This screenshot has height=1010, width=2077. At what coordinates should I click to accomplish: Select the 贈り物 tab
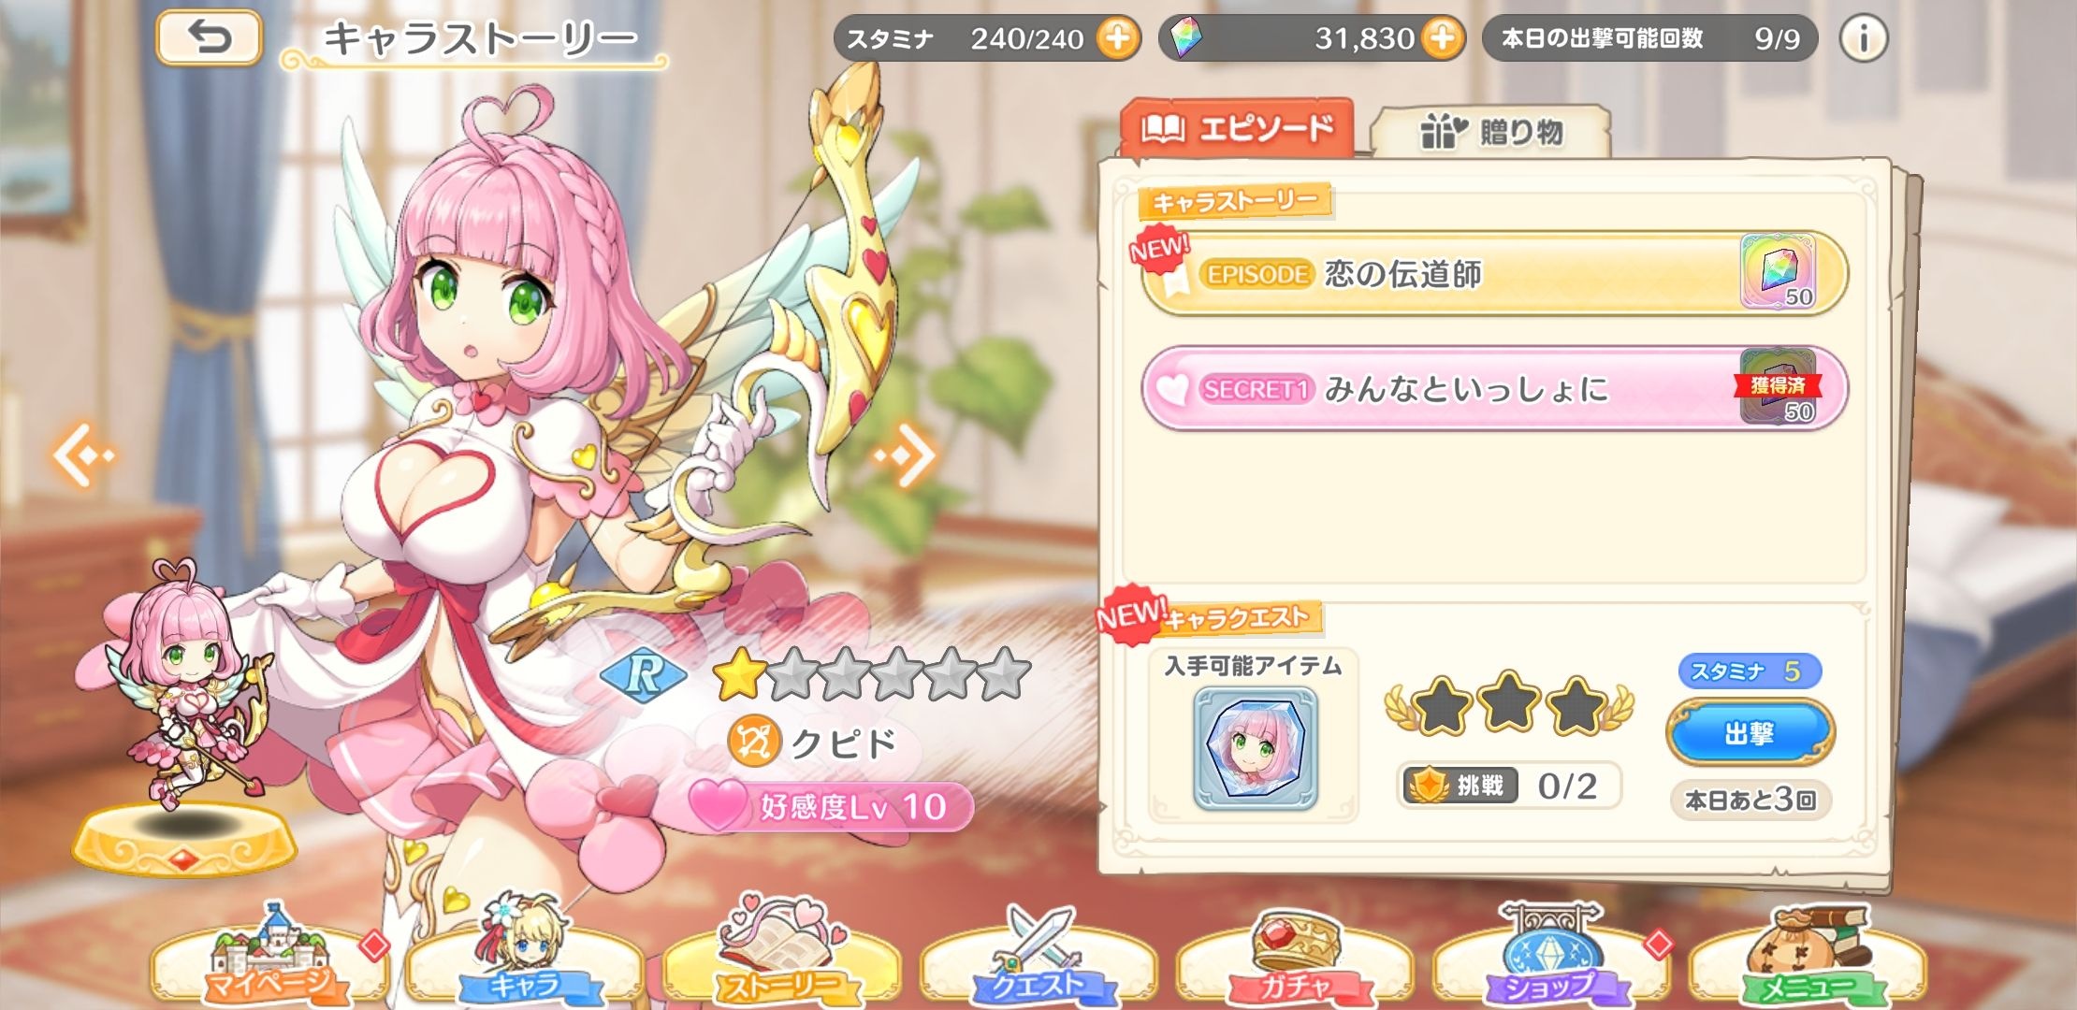pyautogui.click(x=1491, y=132)
